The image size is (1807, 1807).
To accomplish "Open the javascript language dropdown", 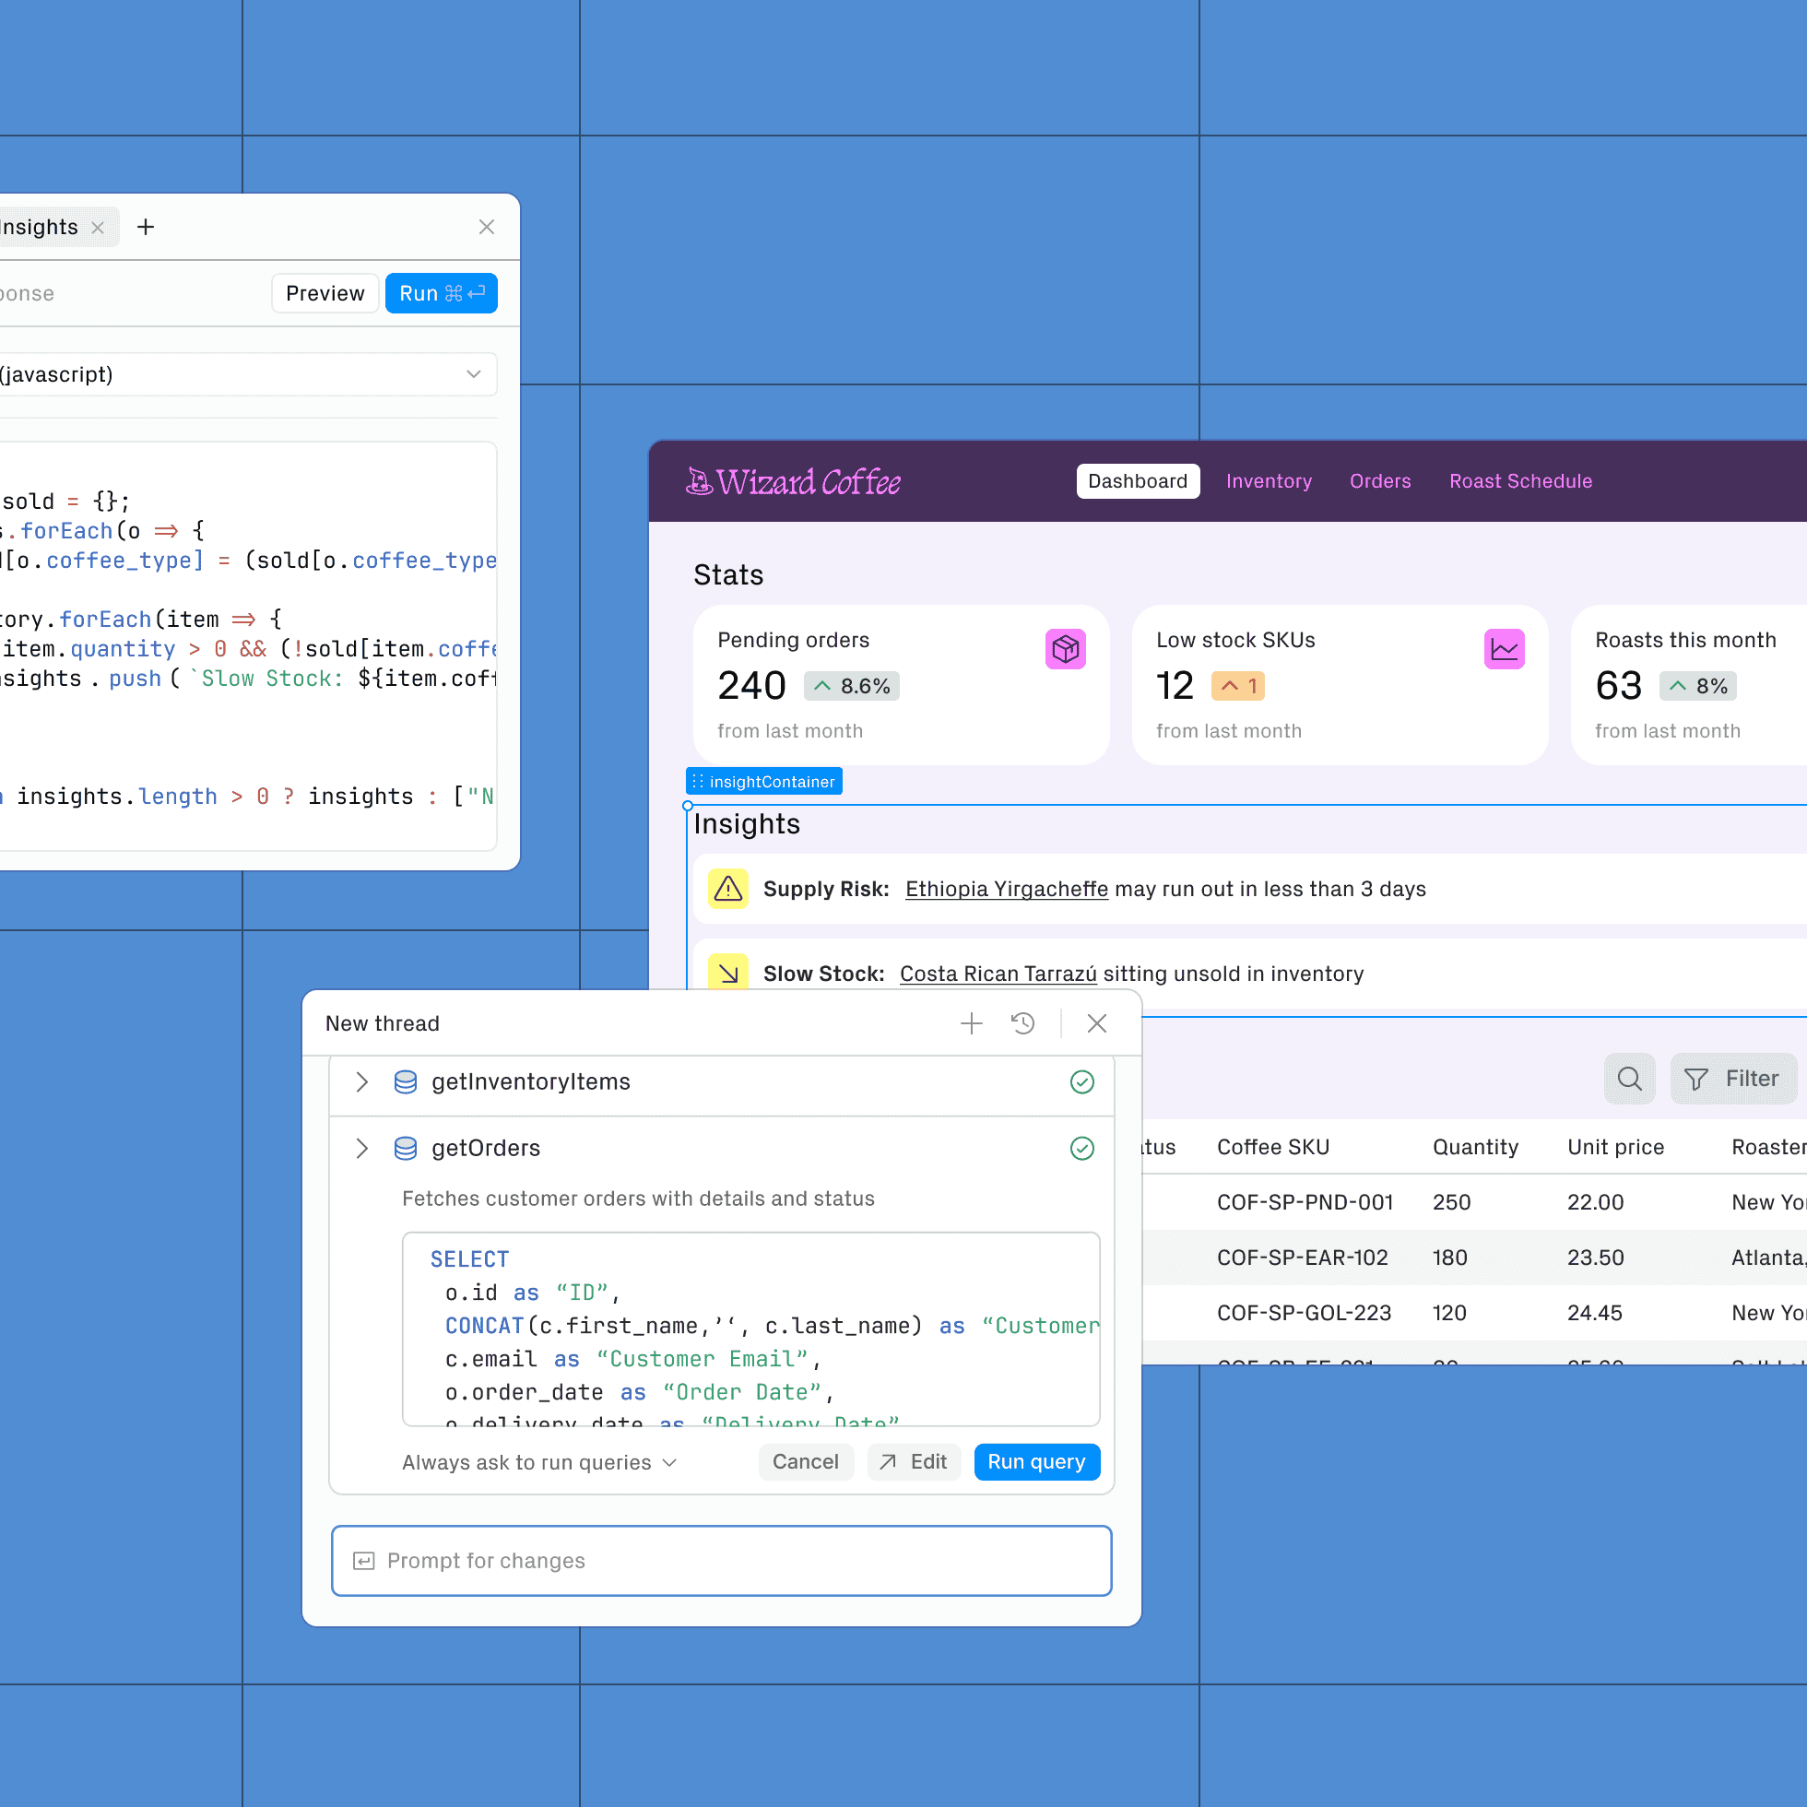I will 473,374.
